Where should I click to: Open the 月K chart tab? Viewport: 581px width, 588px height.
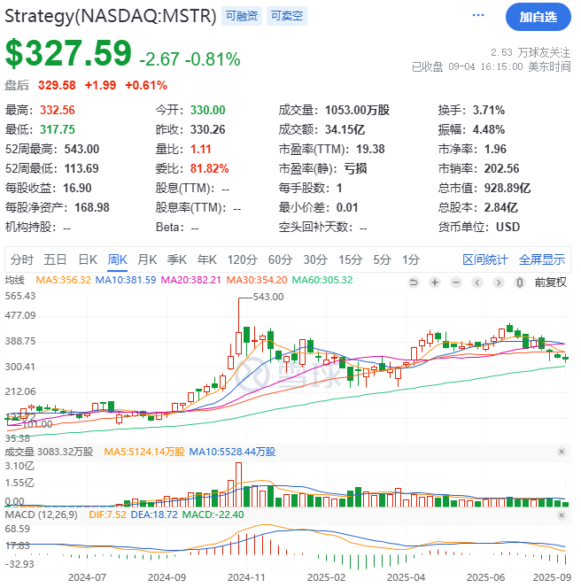click(147, 259)
